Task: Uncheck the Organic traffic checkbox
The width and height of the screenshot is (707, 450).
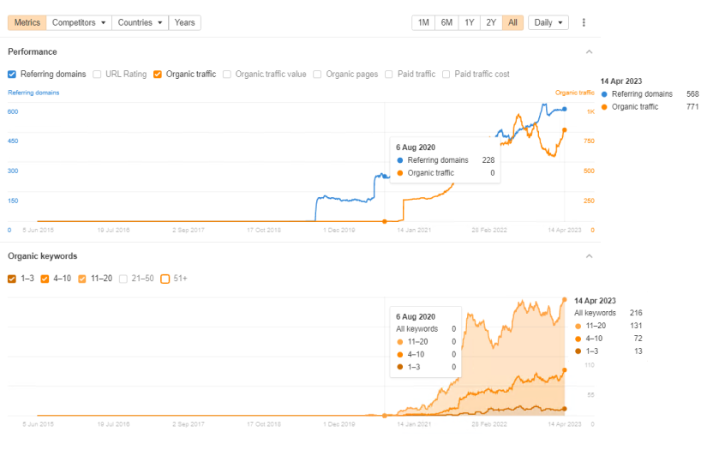Action: click(158, 75)
